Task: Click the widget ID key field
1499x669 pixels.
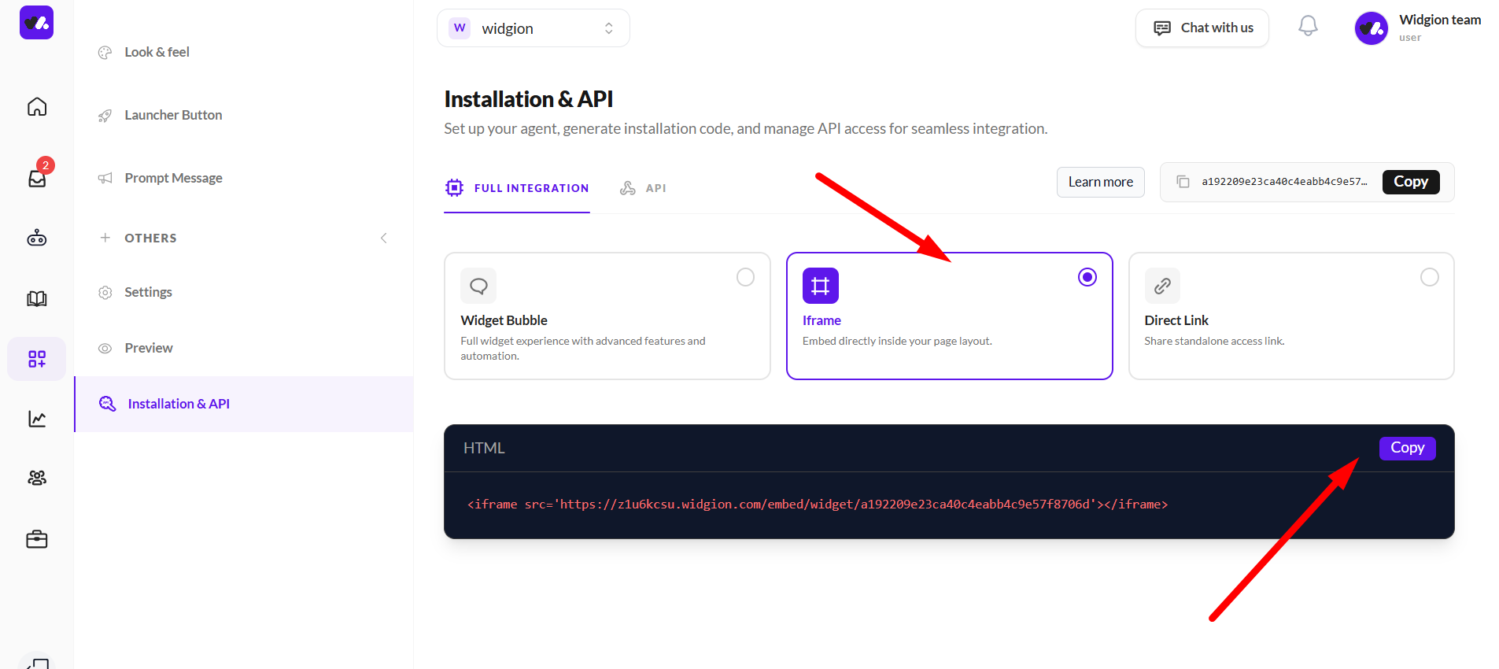Action: point(1283,182)
